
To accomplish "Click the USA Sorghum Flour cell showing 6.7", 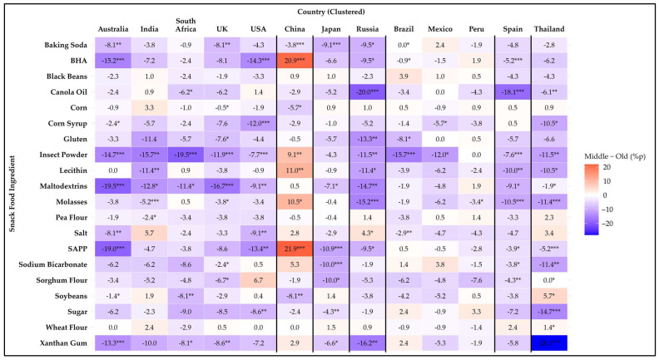I will tap(258, 280).
